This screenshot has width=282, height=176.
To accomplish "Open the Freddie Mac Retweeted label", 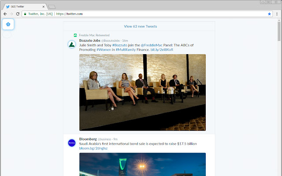I will coord(94,35).
